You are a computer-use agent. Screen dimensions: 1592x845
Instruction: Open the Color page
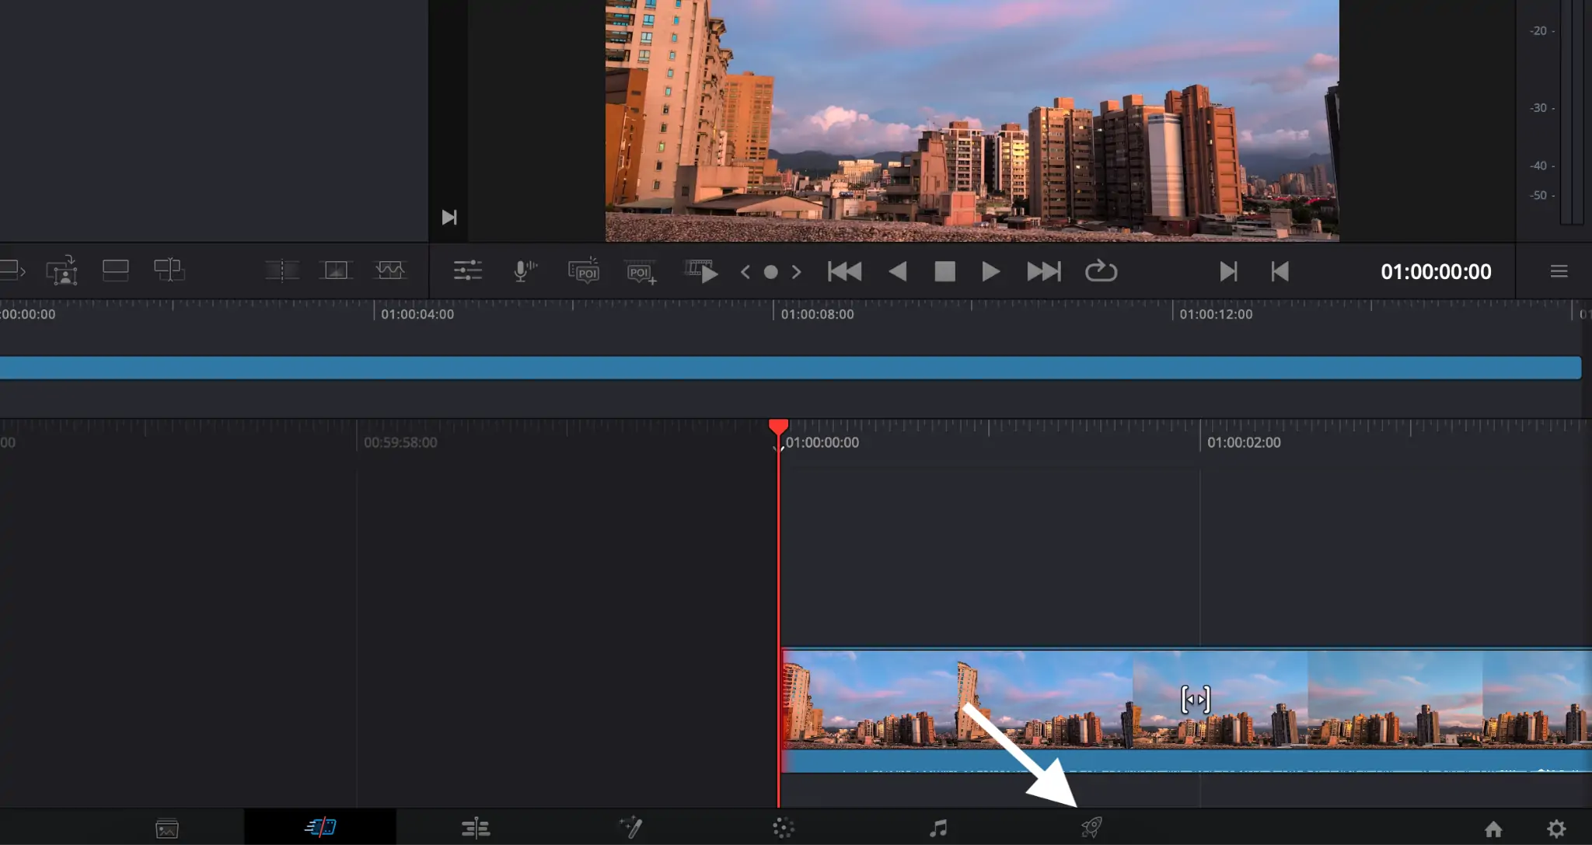784,828
